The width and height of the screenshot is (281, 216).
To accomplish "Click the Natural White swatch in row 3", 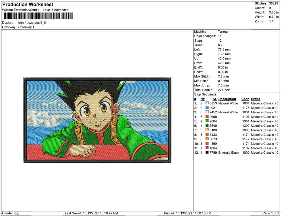I will (207, 112).
